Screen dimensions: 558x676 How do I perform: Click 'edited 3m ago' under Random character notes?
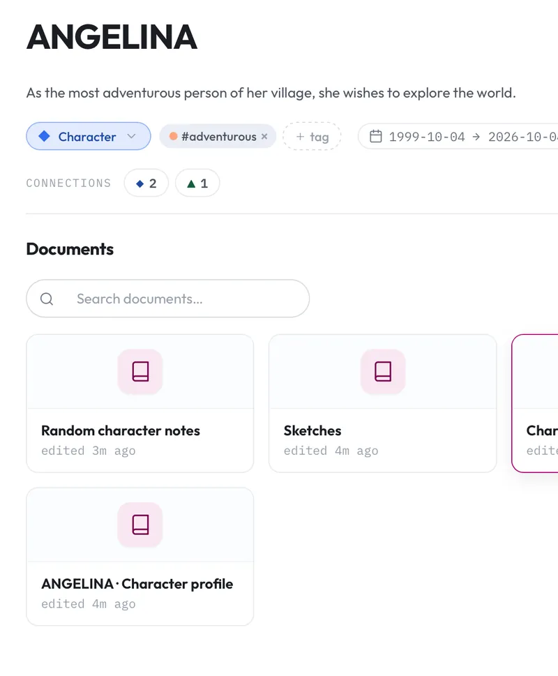(x=89, y=451)
